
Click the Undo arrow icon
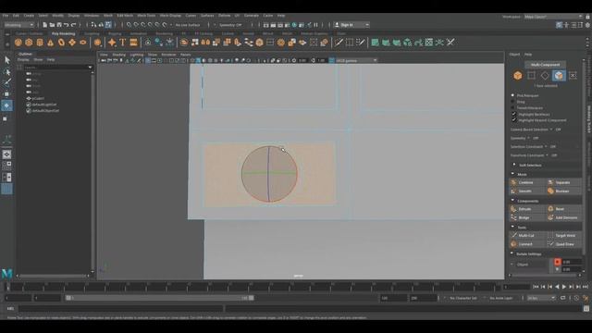coord(67,25)
